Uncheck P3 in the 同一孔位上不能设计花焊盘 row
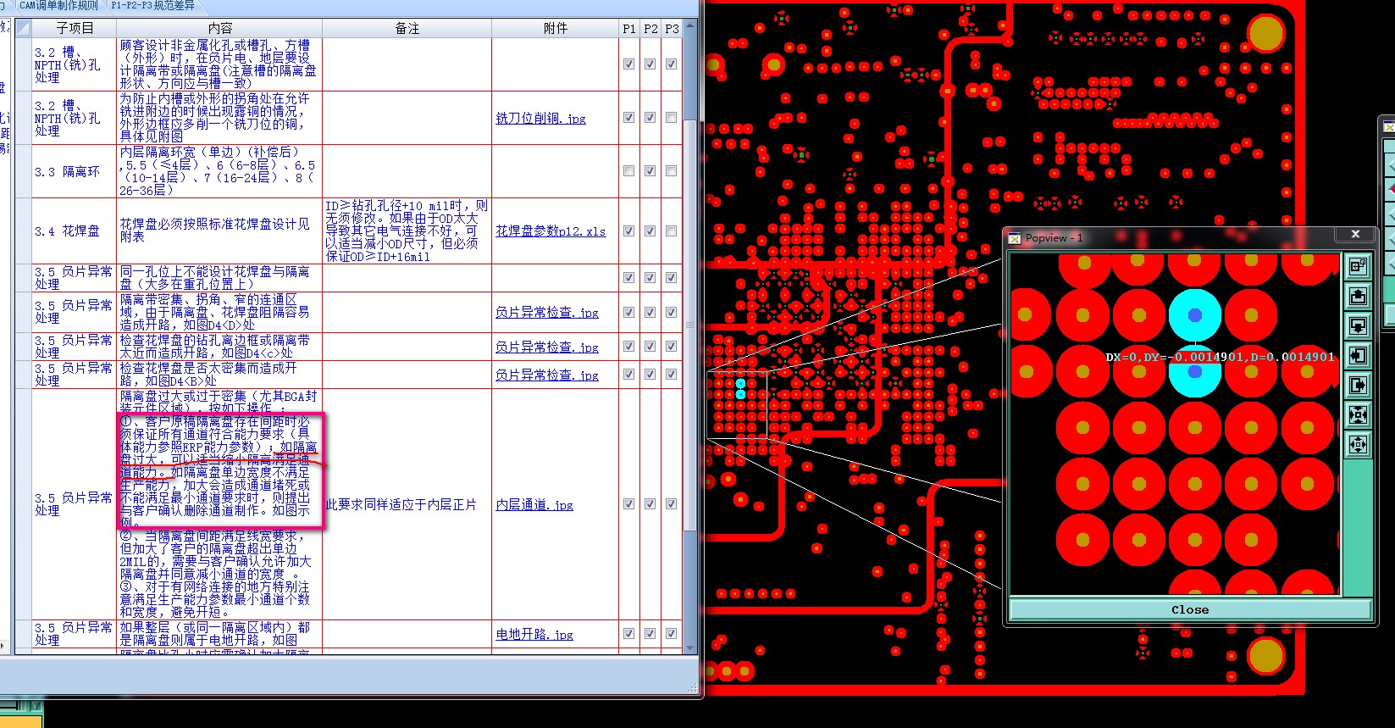Viewport: 1395px width, 728px height. [672, 277]
